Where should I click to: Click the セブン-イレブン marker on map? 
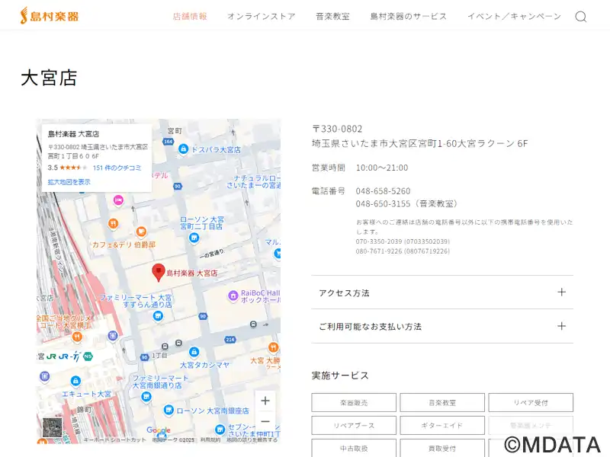(220, 430)
